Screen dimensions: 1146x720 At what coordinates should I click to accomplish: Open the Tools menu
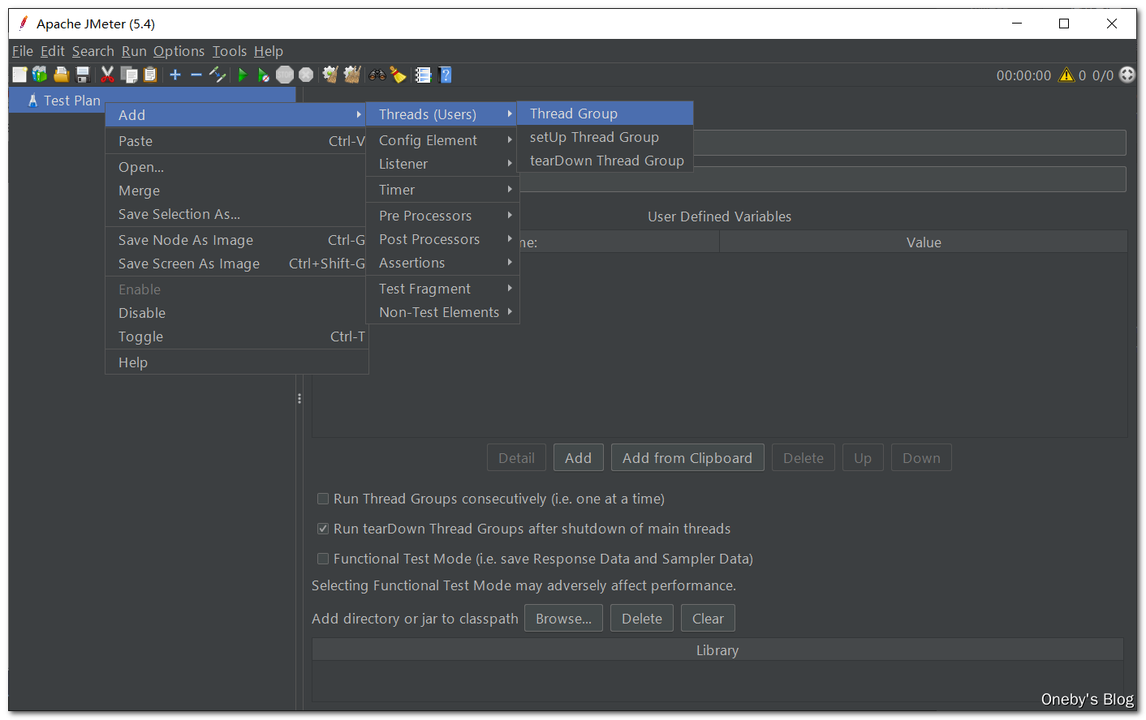(230, 51)
